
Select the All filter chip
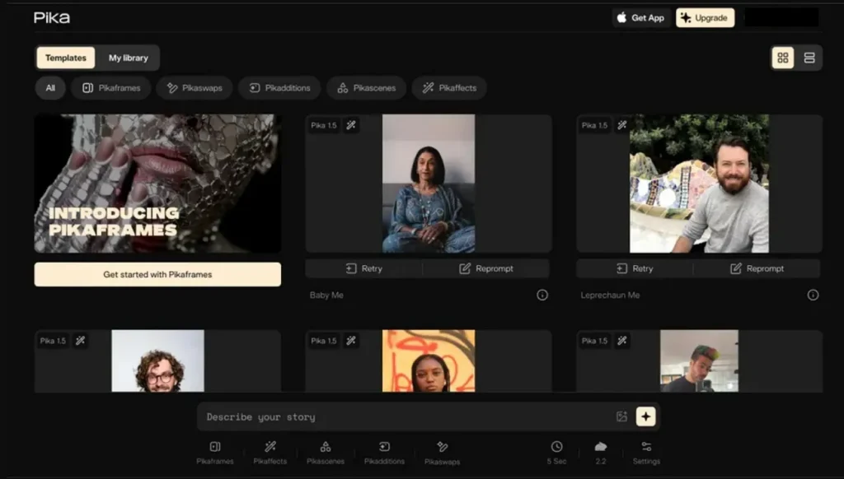pyautogui.click(x=50, y=88)
